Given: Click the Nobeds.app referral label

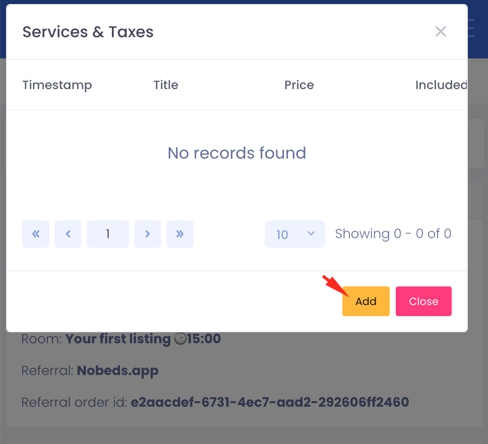Looking at the screenshot, I should pos(117,370).
